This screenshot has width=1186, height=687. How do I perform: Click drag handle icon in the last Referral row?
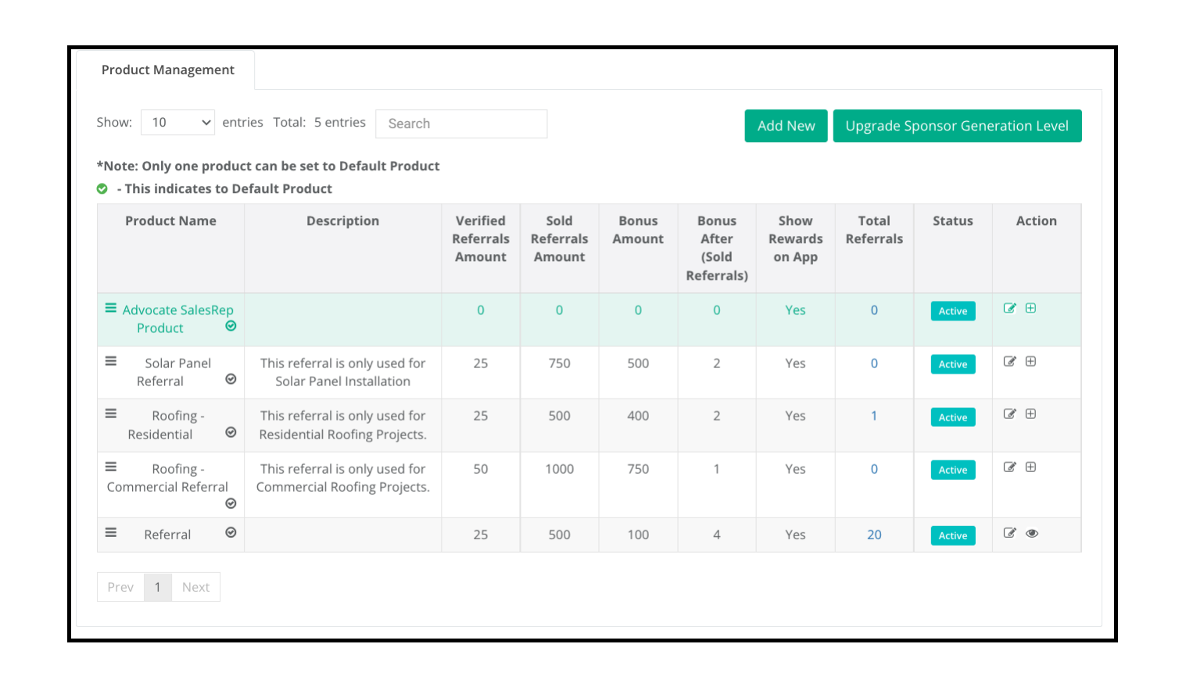pos(111,533)
